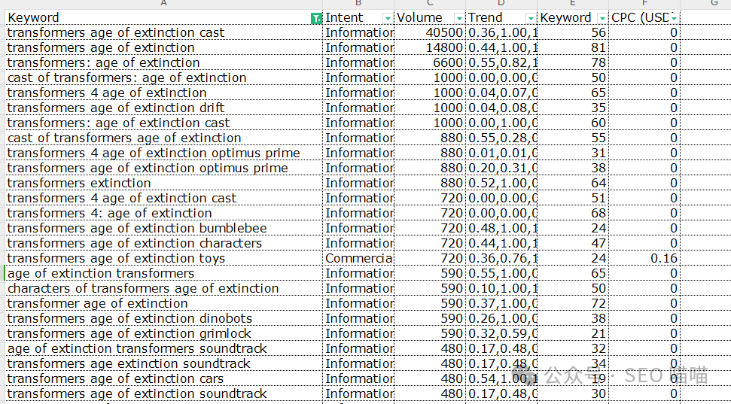Select cell 'transformers age of extinction'
Viewport: 731px width, 404px height.
point(164,47)
